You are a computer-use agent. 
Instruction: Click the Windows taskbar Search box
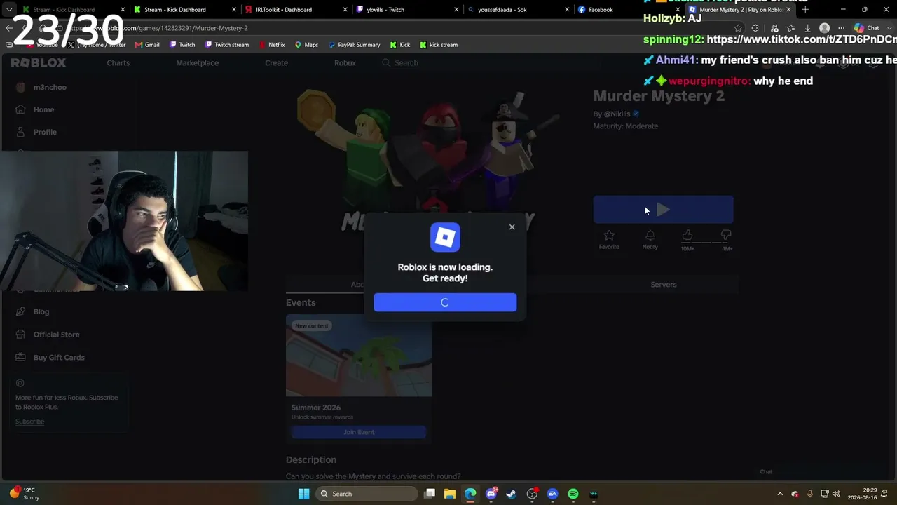pos(366,494)
